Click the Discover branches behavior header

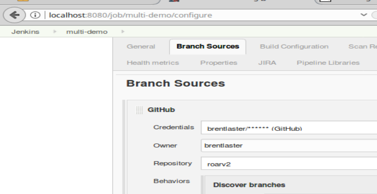tap(249, 185)
